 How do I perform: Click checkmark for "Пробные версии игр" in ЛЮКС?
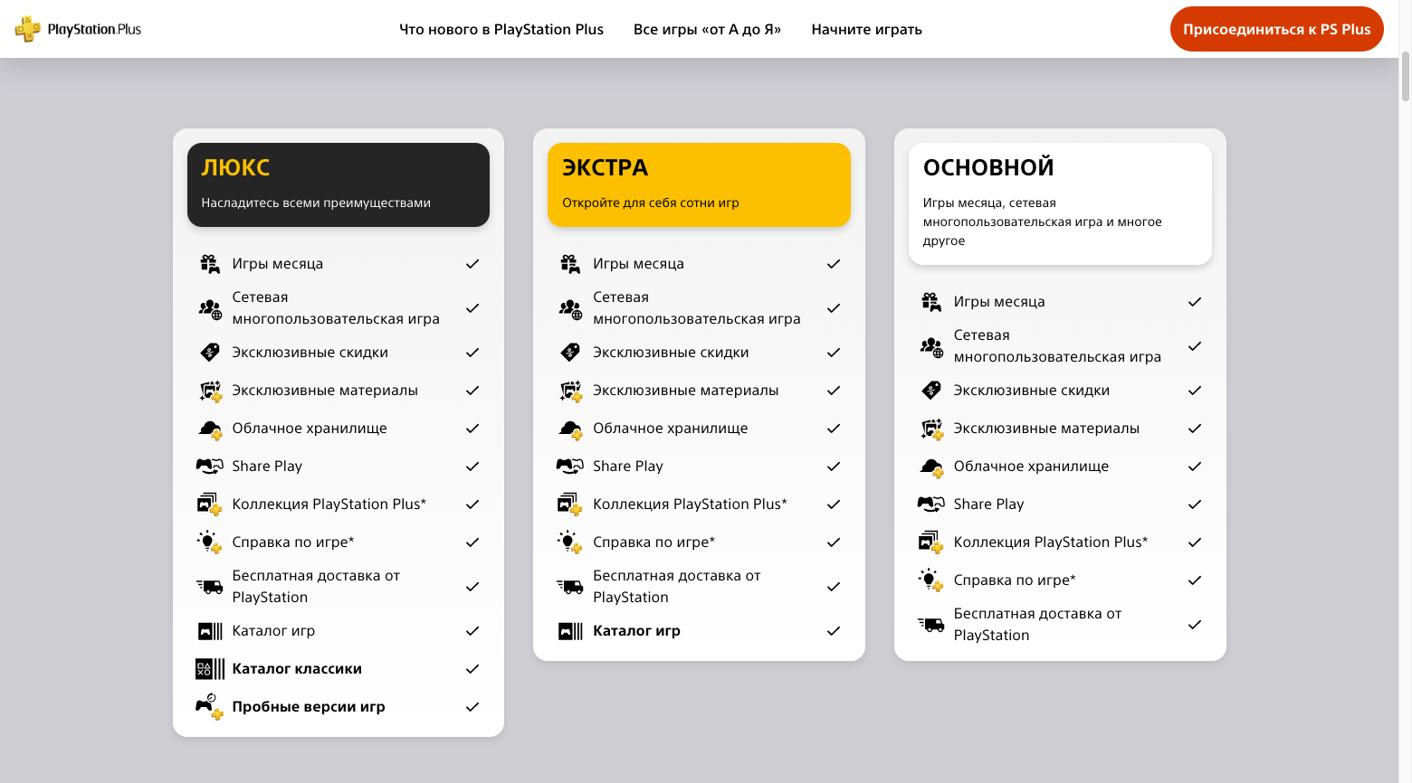(x=472, y=707)
